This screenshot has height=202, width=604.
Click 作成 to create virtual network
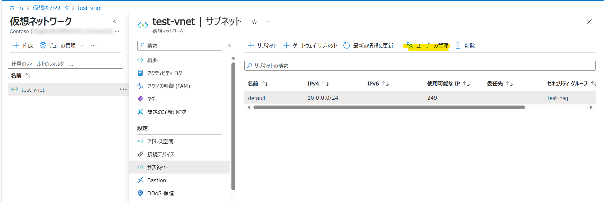(x=23, y=46)
